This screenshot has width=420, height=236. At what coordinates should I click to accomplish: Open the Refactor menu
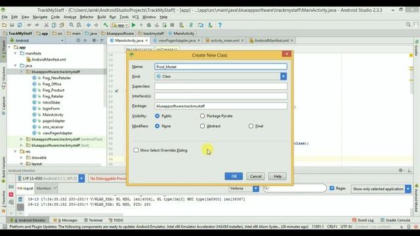[87, 17]
